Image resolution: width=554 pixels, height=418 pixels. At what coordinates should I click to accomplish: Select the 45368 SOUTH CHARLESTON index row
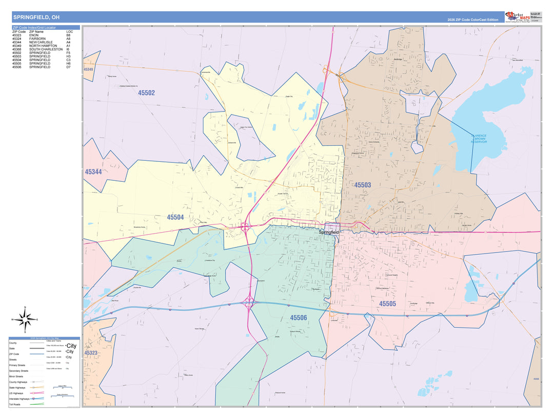pos(43,49)
